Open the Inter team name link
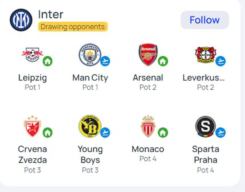Image resolution: width=245 pixels, height=192 pixels. pos(51,14)
